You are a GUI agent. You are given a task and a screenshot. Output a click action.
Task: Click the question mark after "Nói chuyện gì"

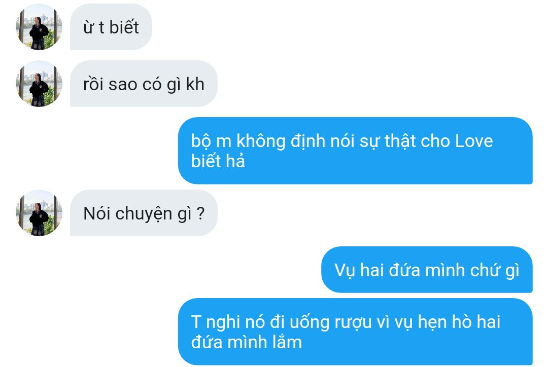200,213
